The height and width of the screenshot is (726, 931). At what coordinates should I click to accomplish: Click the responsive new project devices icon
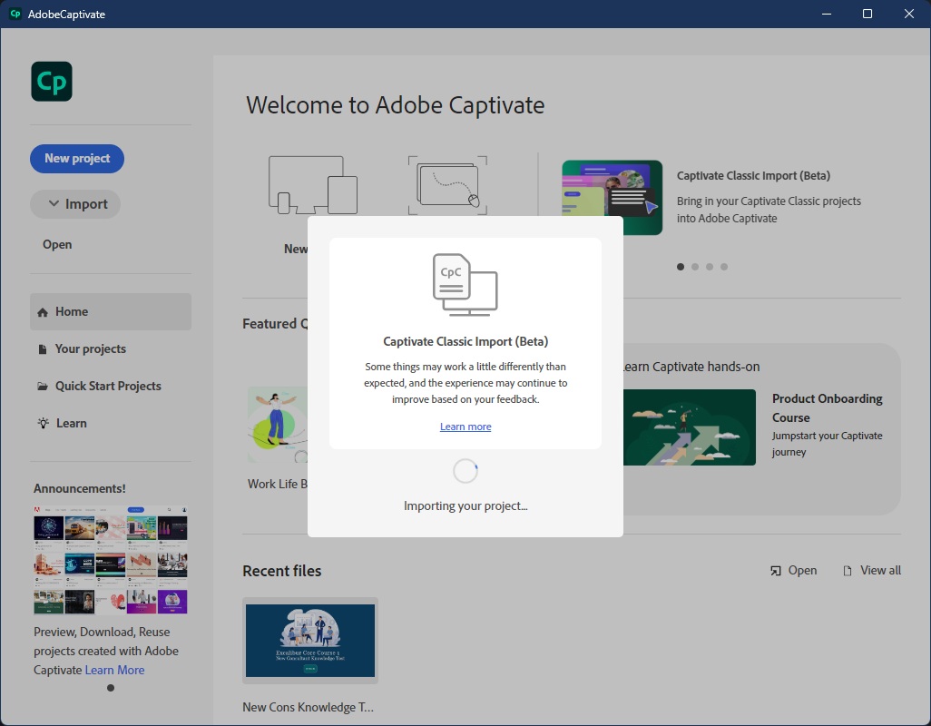coord(313,185)
